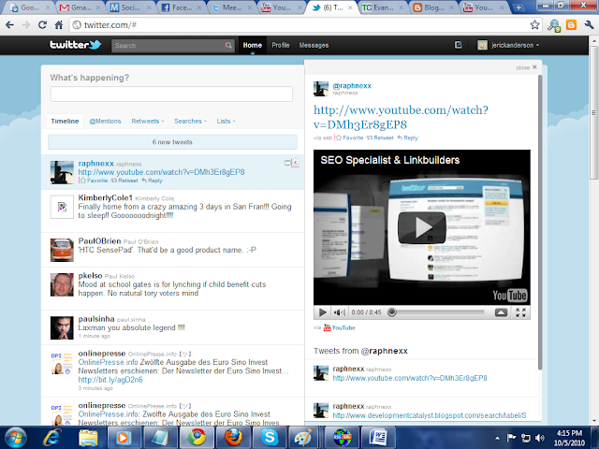This screenshot has height=449, width=599.
Task: Click the browser forward arrow
Action: click(26, 25)
